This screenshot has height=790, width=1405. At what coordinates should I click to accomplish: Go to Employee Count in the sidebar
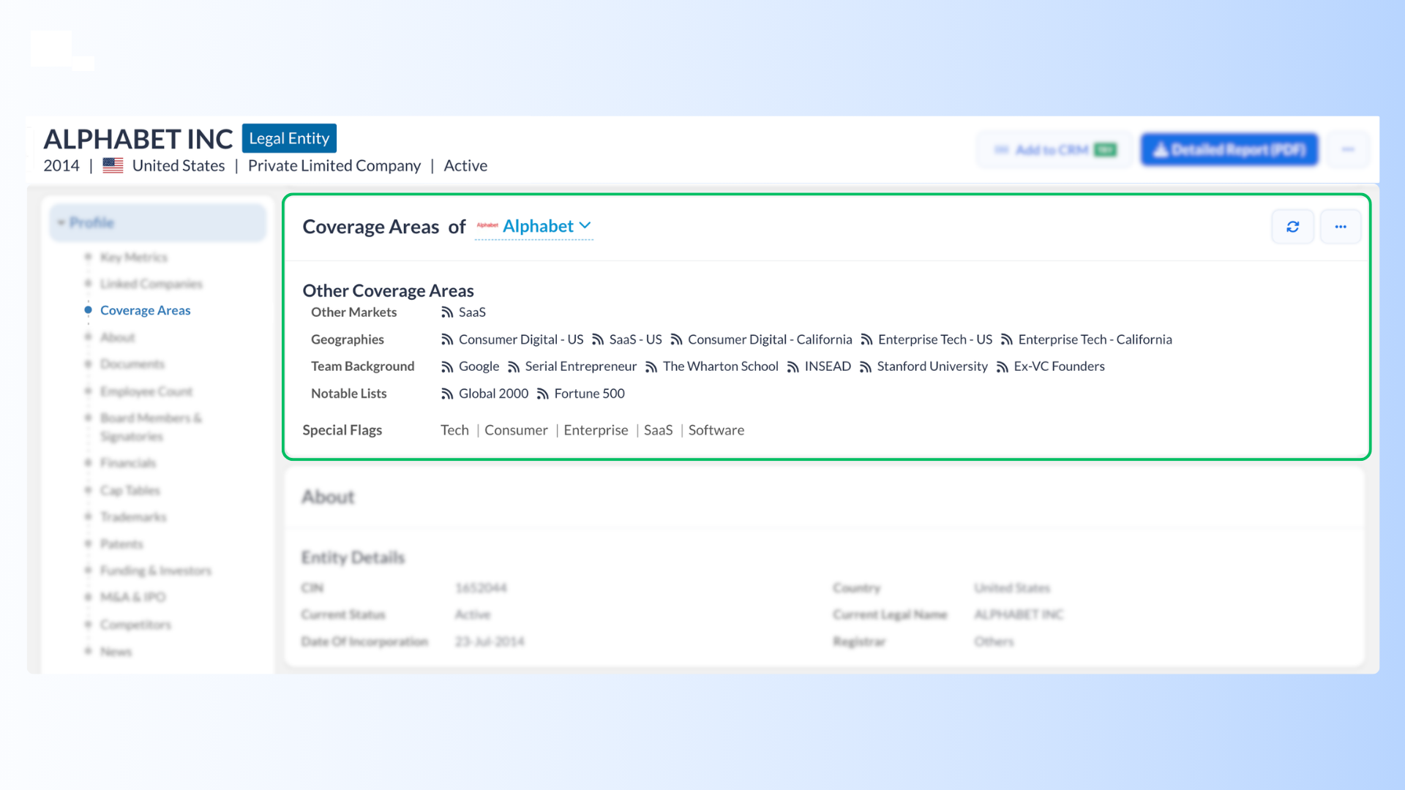click(146, 391)
